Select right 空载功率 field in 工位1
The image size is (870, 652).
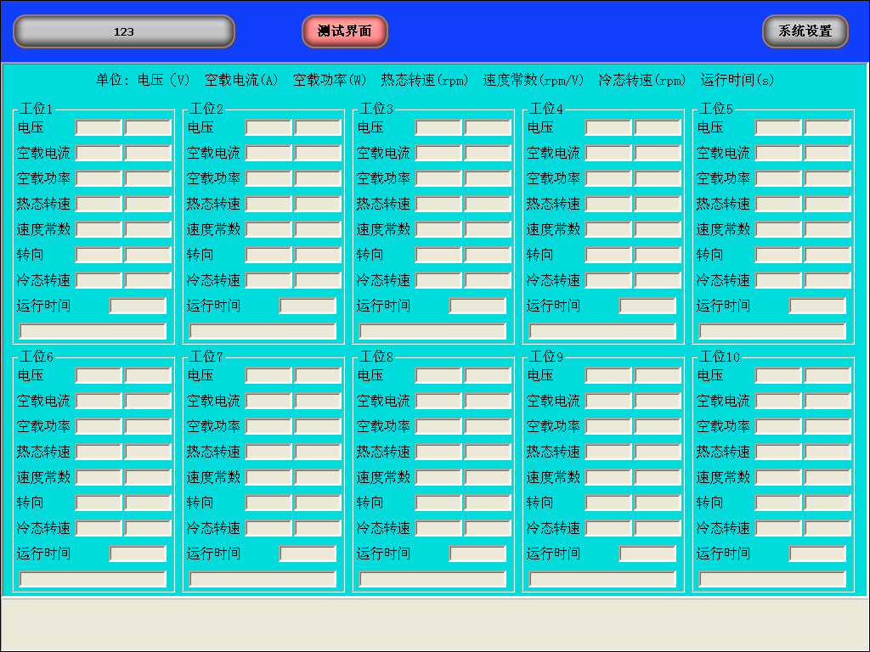[148, 178]
